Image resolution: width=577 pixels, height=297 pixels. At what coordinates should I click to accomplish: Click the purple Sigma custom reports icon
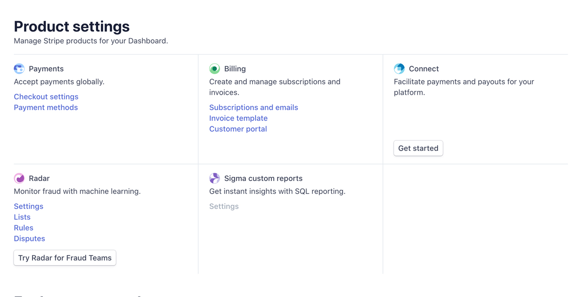pos(214,178)
